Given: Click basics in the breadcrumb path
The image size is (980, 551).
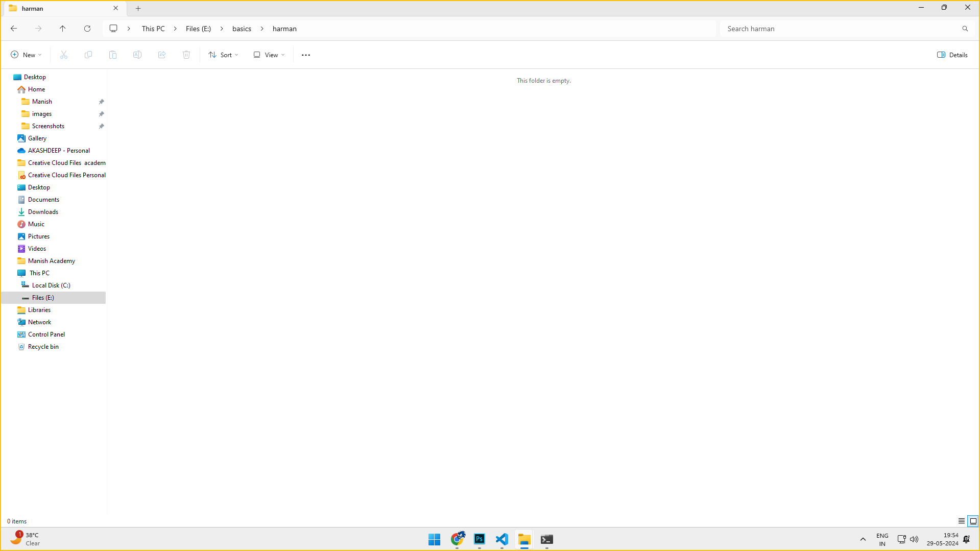Looking at the screenshot, I should [x=242, y=29].
